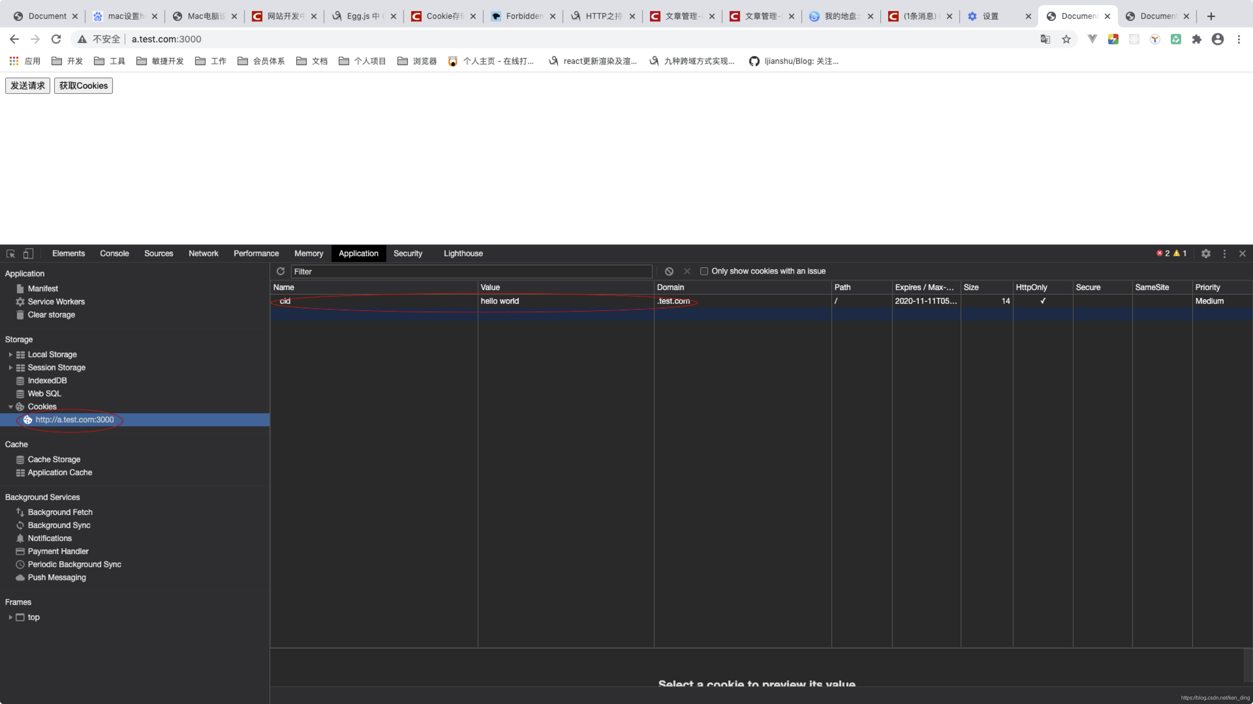1253x704 pixels.
Task: Click the browser reload button
Action: (56, 39)
